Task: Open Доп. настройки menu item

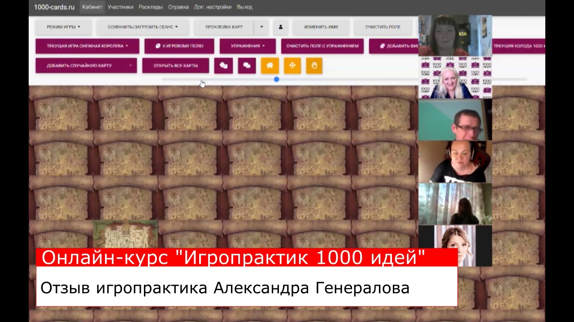Action: tap(213, 7)
